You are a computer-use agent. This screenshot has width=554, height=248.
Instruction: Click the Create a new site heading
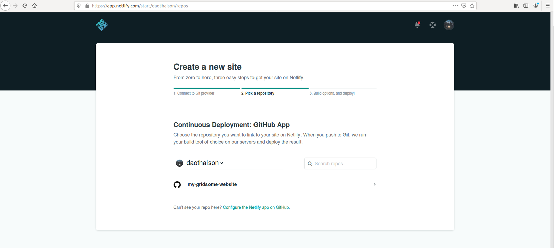(x=207, y=67)
